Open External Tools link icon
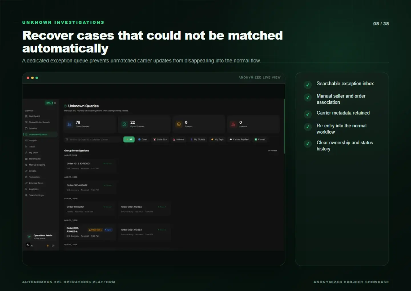Screen dimensions: 411x291 [x=26, y=183]
